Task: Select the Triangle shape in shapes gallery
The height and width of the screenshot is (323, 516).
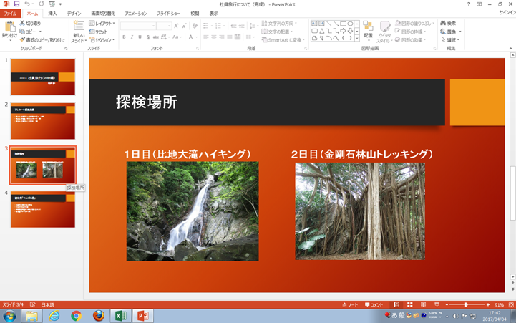Action: [x=321, y=31]
